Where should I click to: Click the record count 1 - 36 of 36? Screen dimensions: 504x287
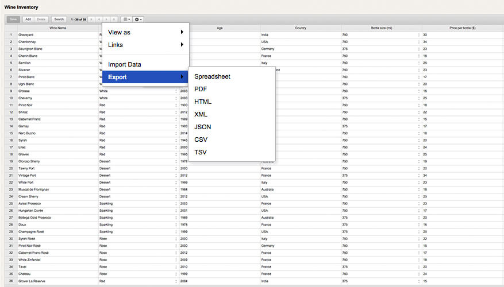pos(78,20)
